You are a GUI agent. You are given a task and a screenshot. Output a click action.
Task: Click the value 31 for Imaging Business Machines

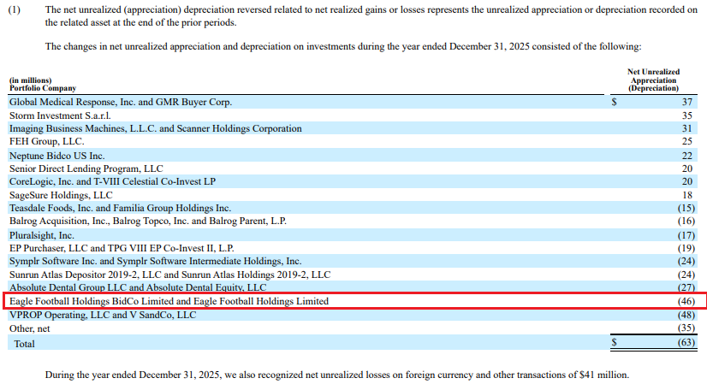[686, 129]
